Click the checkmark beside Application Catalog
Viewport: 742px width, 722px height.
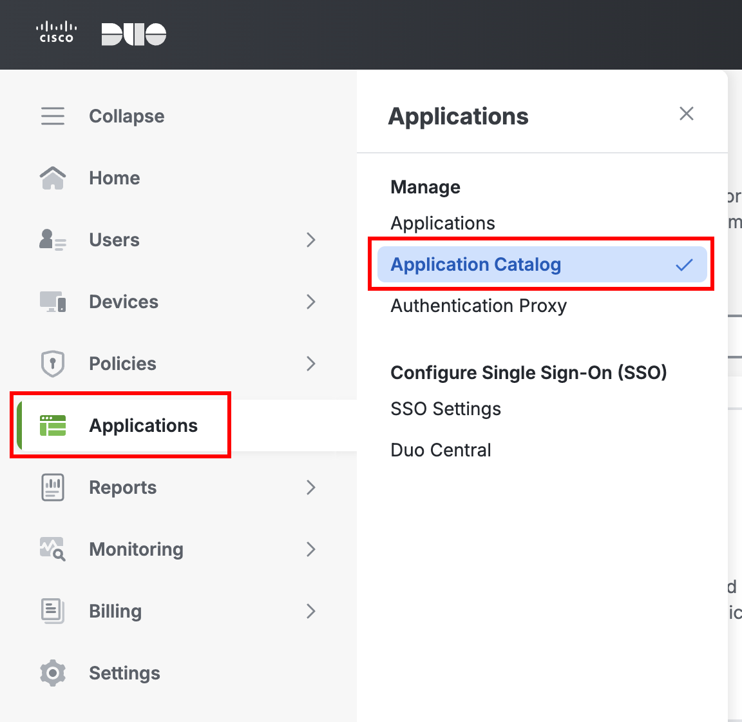pyautogui.click(x=684, y=264)
